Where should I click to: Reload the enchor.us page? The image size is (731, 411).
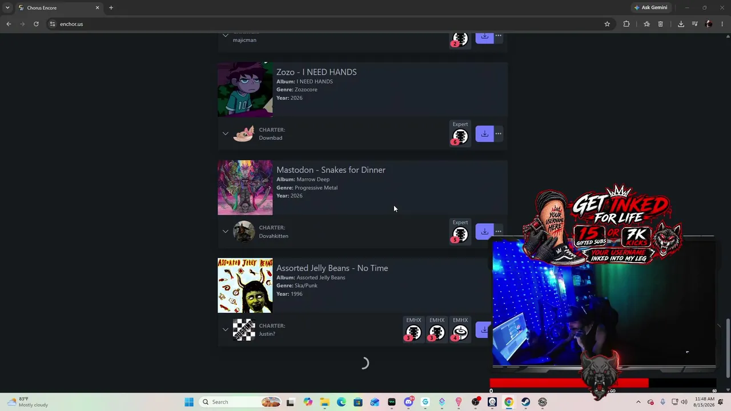point(36,24)
